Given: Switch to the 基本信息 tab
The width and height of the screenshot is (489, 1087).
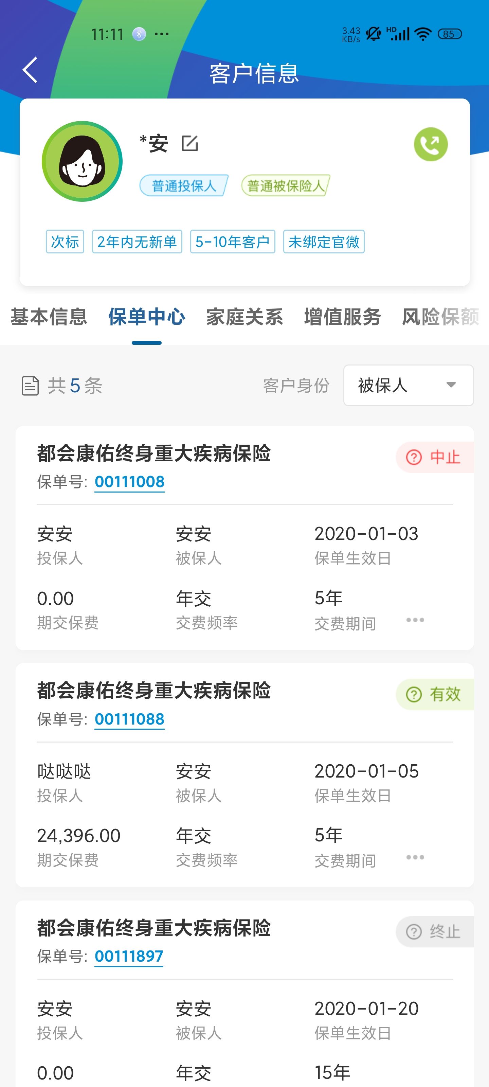Looking at the screenshot, I should pyautogui.click(x=49, y=317).
